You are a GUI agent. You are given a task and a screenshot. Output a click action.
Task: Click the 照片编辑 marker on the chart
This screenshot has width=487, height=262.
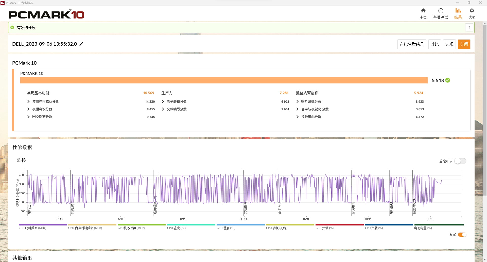tap(353, 208)
